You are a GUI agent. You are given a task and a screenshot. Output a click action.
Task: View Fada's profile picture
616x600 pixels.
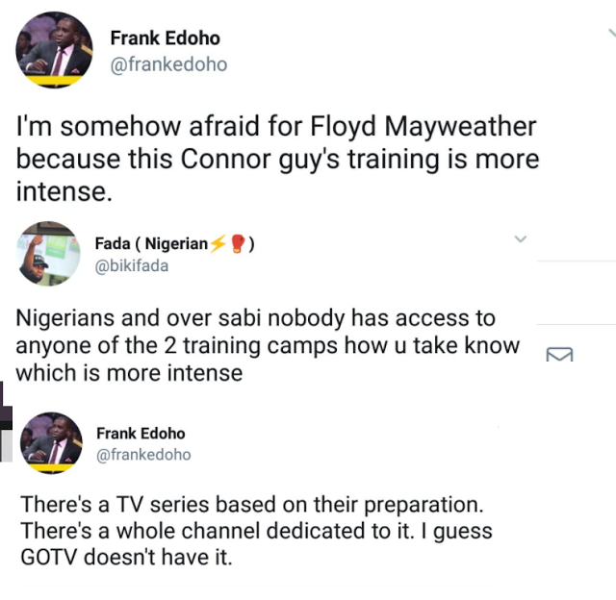click(x=47, y=254)
